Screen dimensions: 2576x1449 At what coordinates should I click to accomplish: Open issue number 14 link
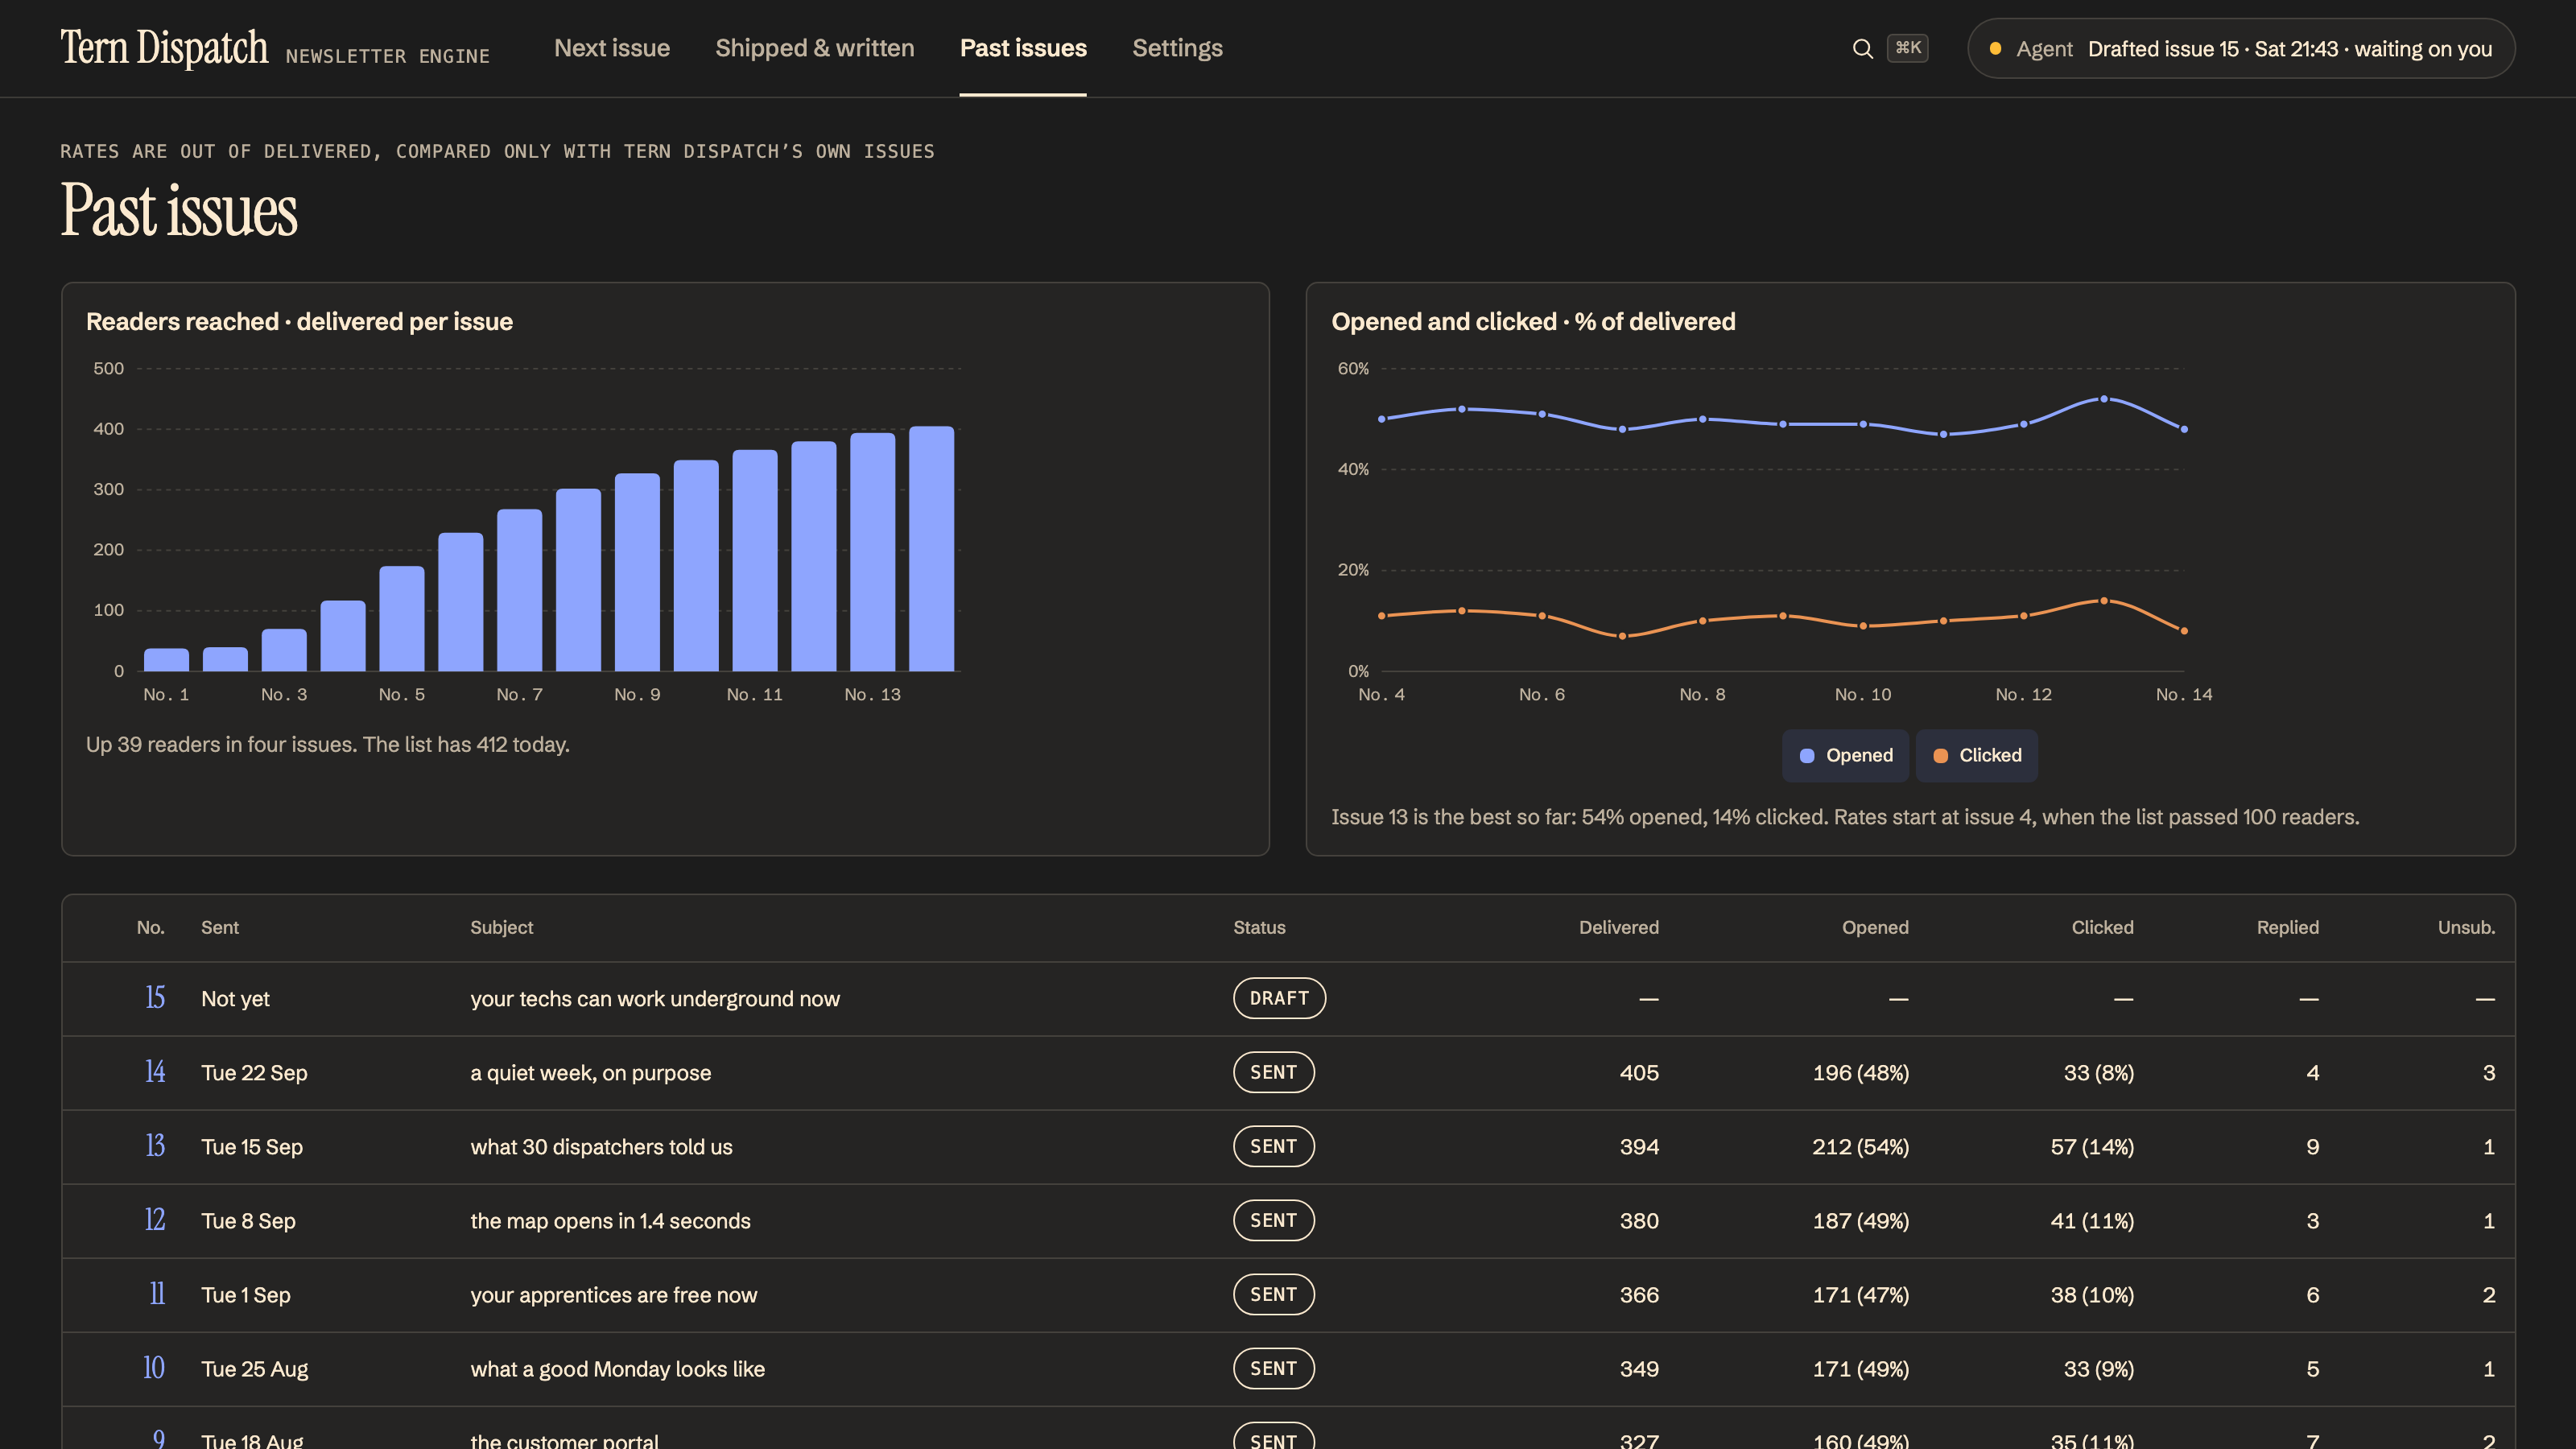pyautogui.click(x=155, y=1072)
